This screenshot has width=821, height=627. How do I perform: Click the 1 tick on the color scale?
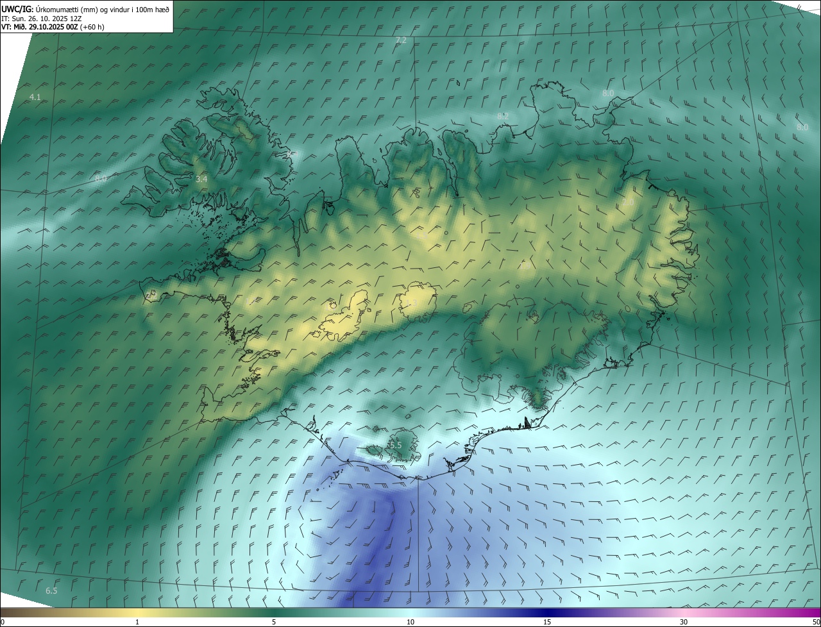coord(137,622)
